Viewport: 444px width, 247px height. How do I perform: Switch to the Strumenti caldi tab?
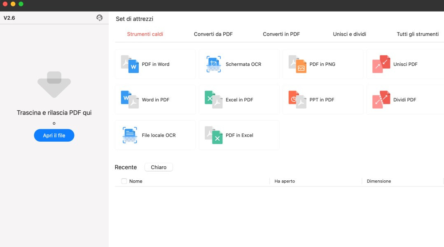pyautogui.click(x=145, y=34)
